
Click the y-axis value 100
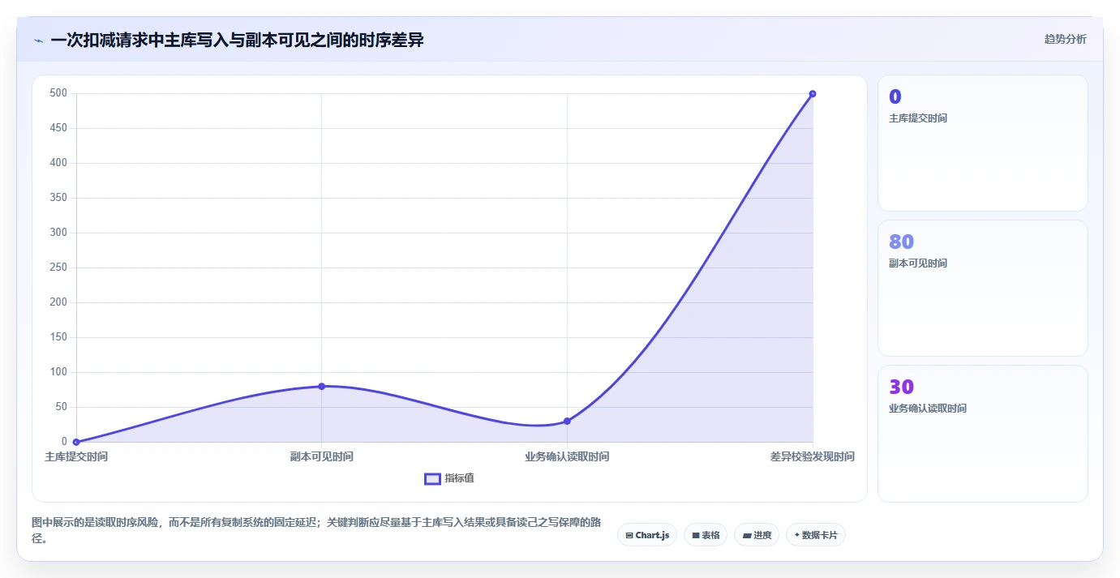(58, 372)
